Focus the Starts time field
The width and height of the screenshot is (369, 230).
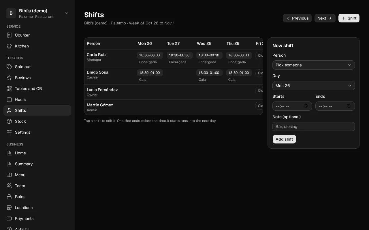(292, 106)
